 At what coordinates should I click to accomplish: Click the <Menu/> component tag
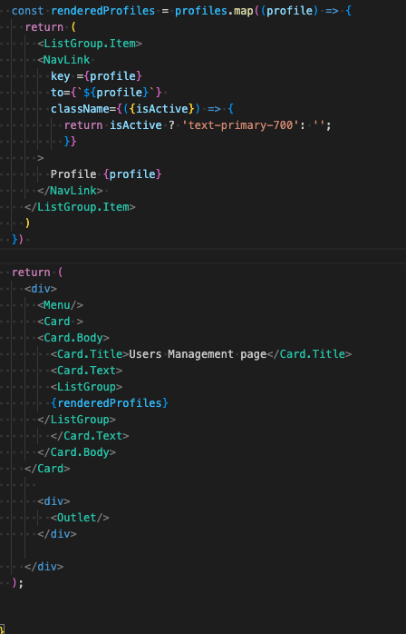point(61,305)
